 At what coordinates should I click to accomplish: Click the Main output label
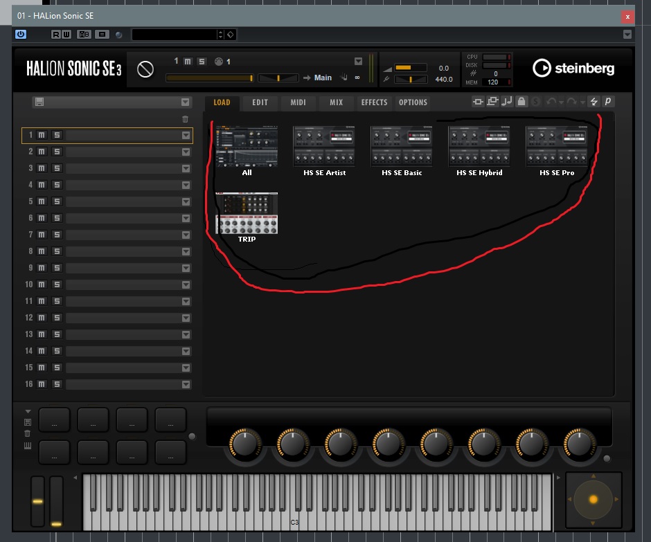[323, 78]
